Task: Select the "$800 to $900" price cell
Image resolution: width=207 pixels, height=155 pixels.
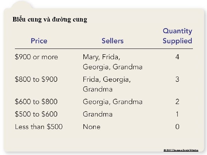Action: 36,79
